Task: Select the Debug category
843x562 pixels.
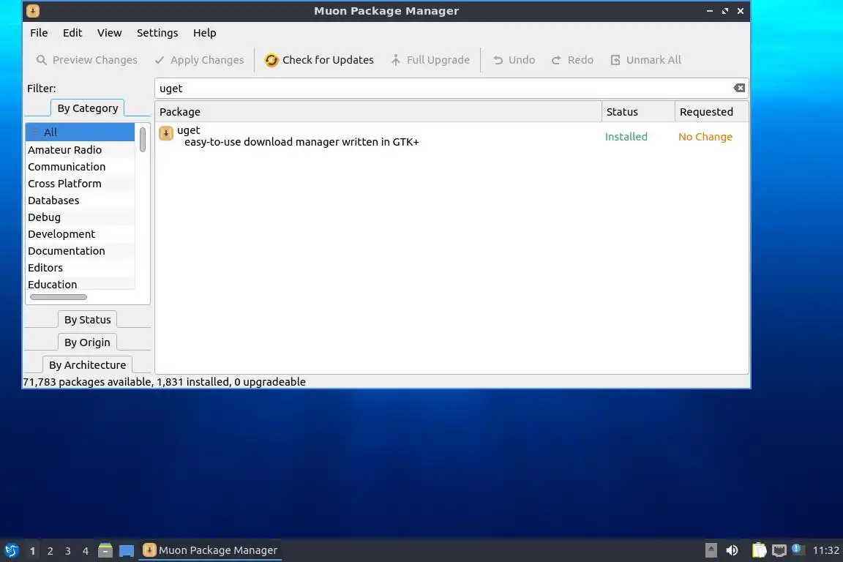Action: (x=80, y=217)
